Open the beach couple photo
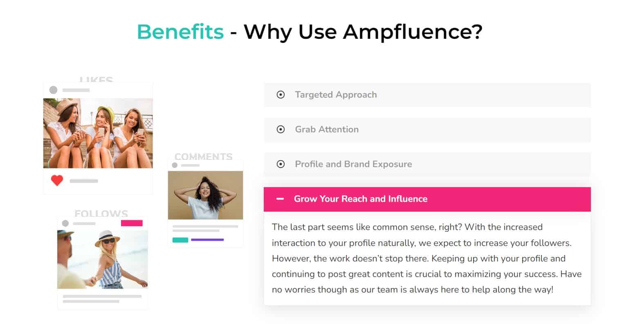 click(103, 259)
